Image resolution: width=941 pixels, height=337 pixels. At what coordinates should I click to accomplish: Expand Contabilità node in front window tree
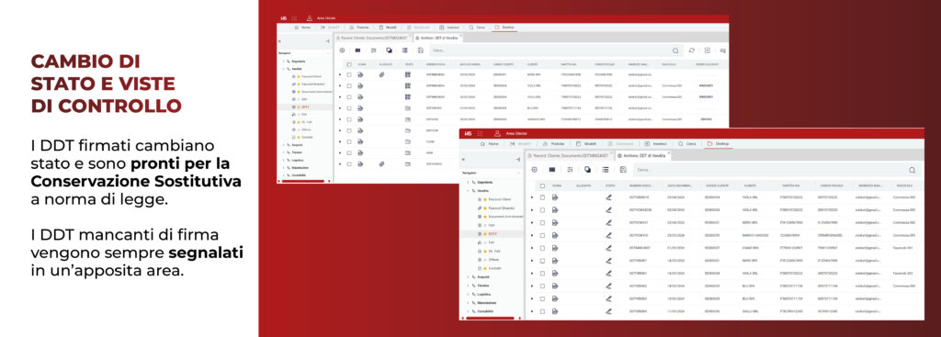tap(468, 312)
